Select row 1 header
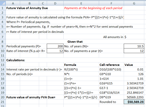Viewport: 146px width, 107px height. [3, 8]
